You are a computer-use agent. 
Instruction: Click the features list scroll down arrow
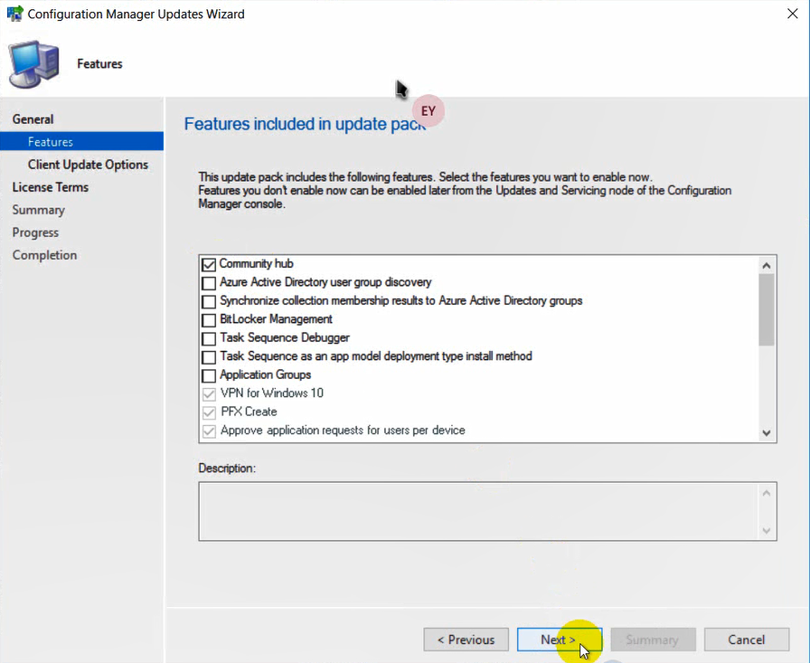[767, 433]
